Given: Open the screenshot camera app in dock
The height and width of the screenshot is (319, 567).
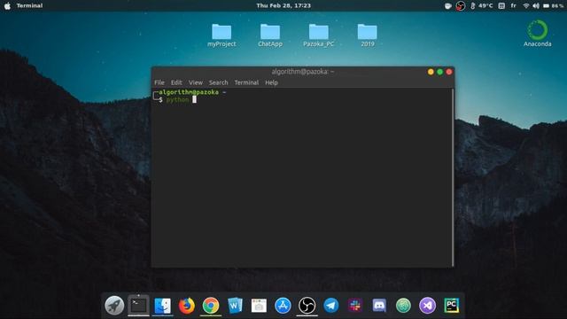Looking at the screenshot, I should (259, 306).
